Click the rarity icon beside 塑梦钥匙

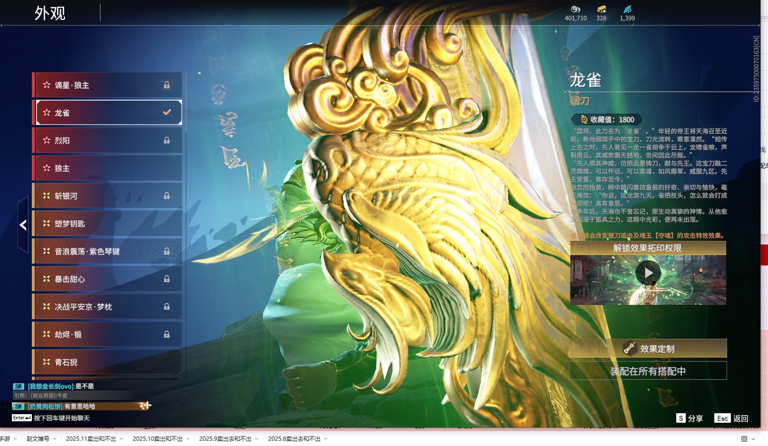pos(47,223)
